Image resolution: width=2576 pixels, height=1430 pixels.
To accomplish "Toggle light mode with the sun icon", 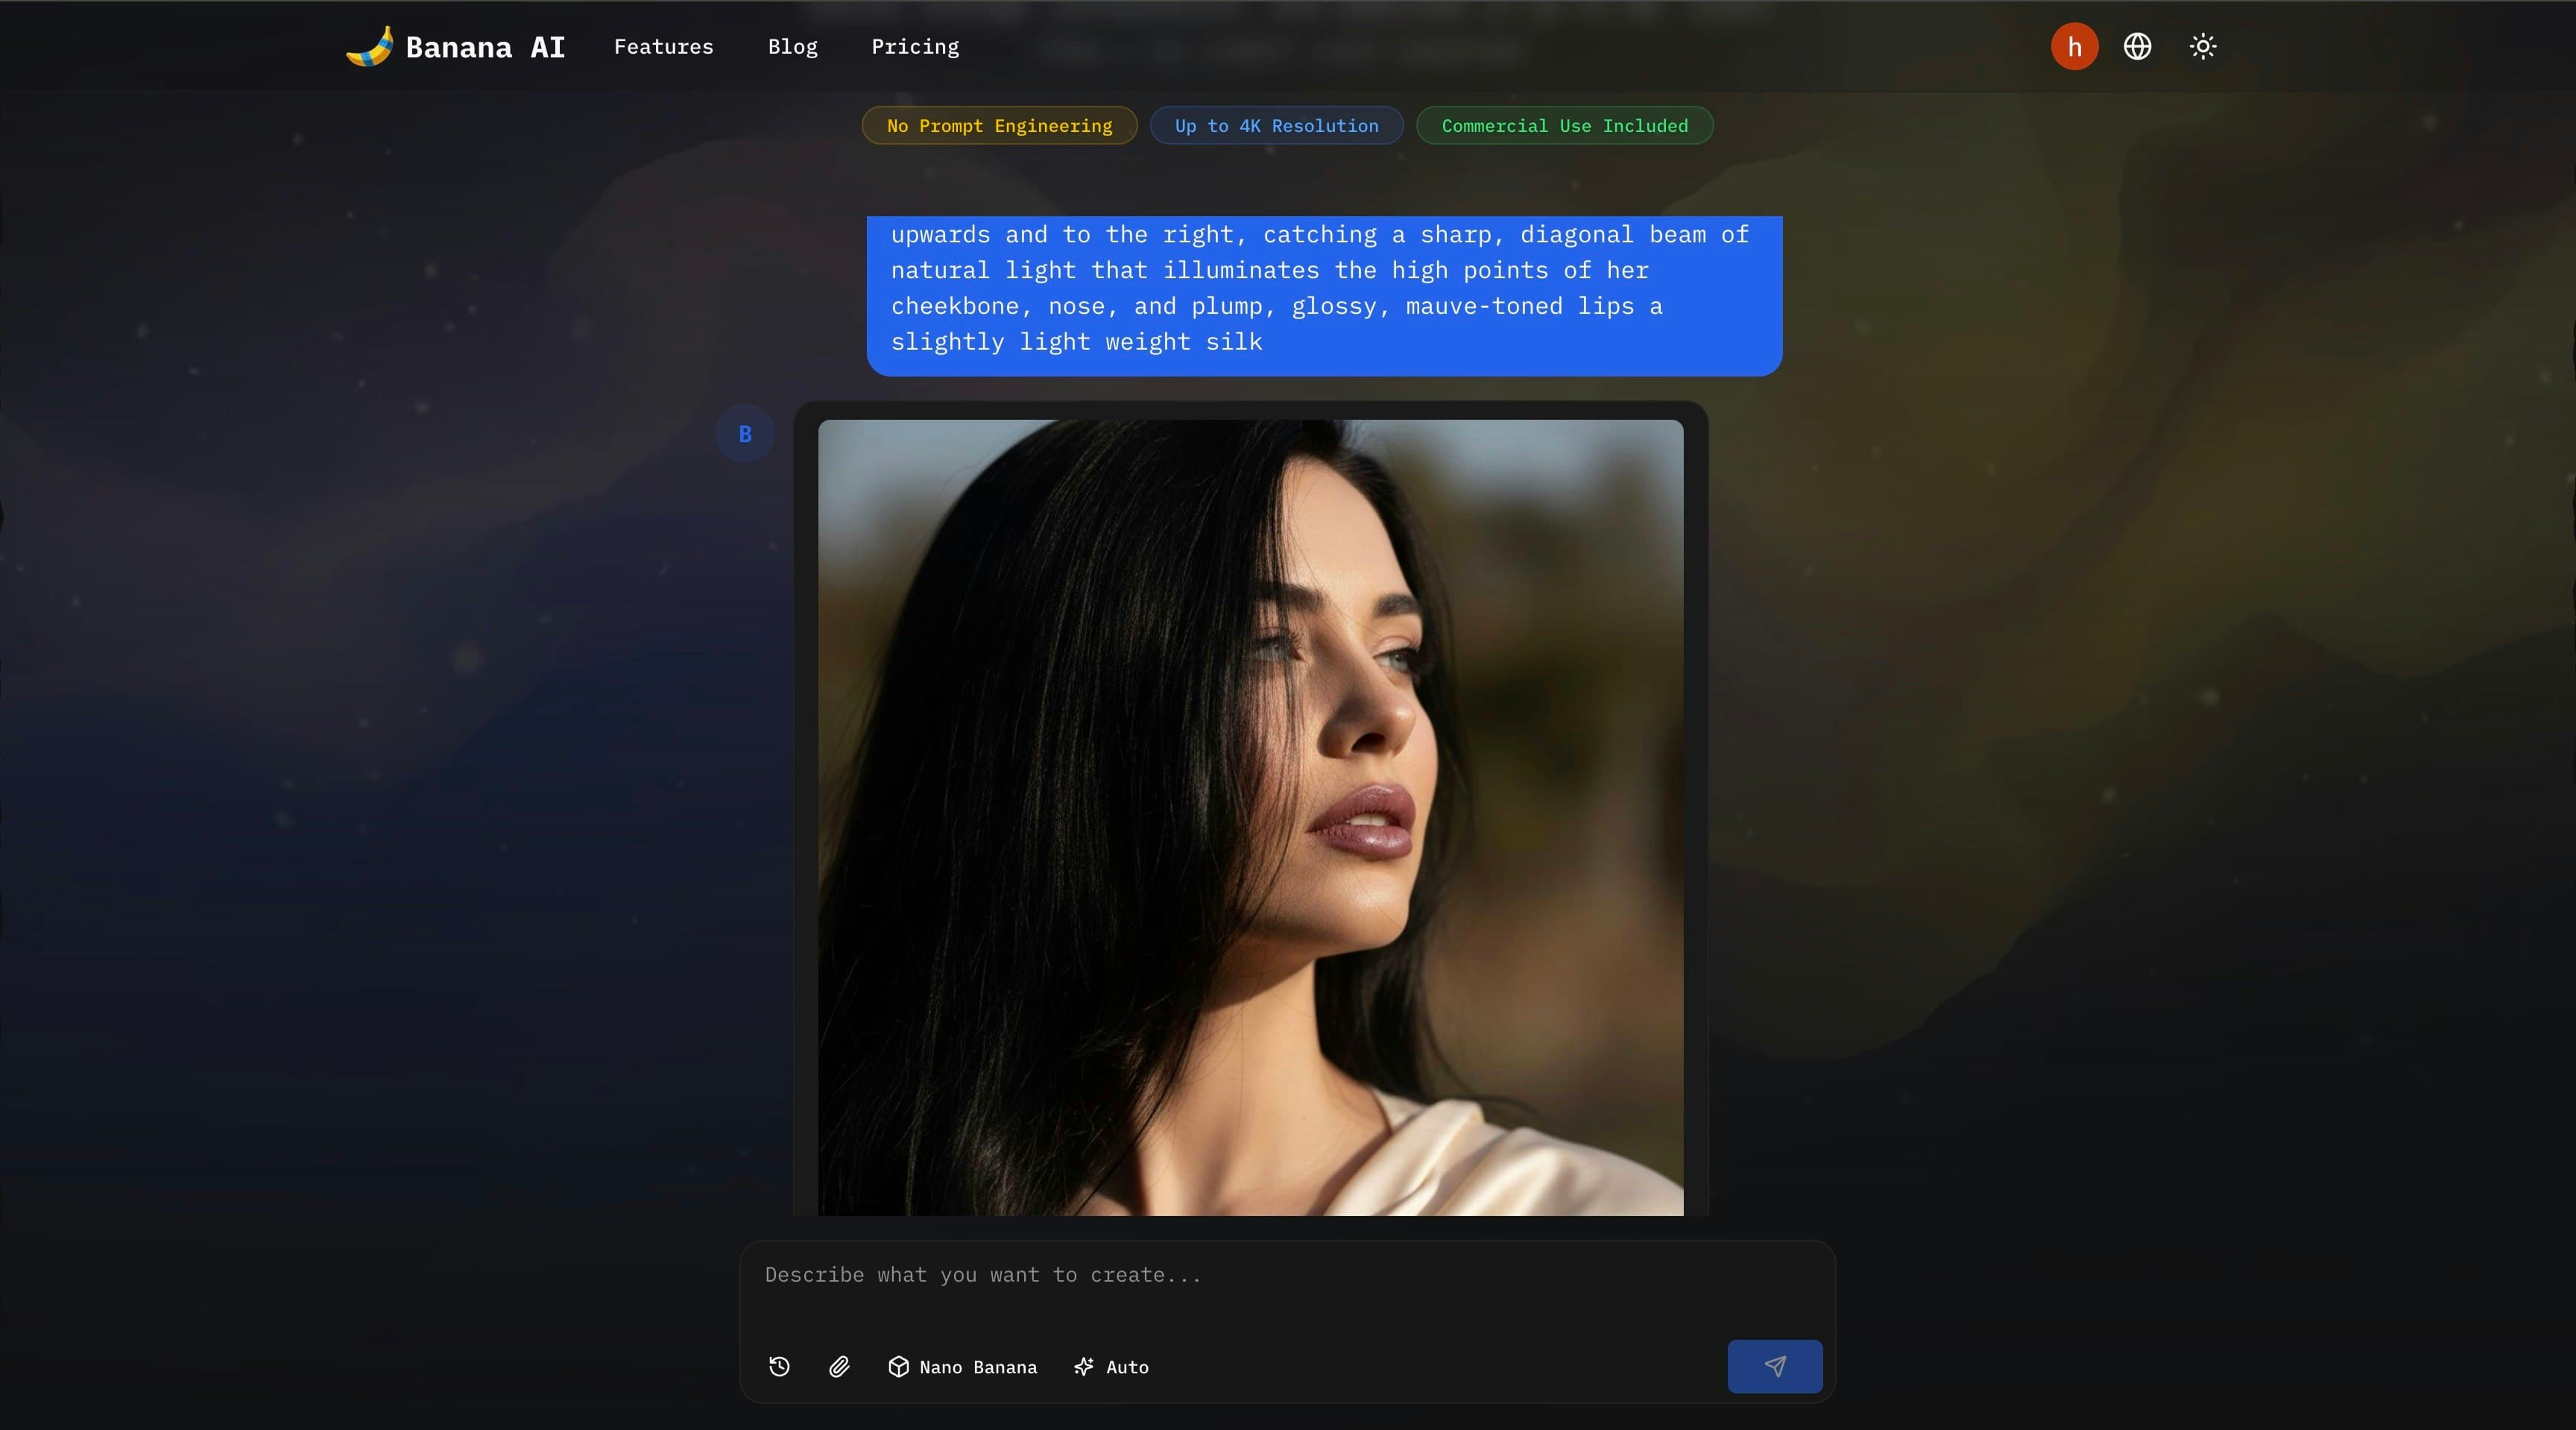I will 2204,46.
